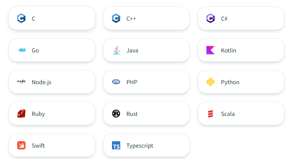Click the Python snake logo icon
The width and height of the screenshot is (297, 159).
pyautogui.click(x=211, y=82)
